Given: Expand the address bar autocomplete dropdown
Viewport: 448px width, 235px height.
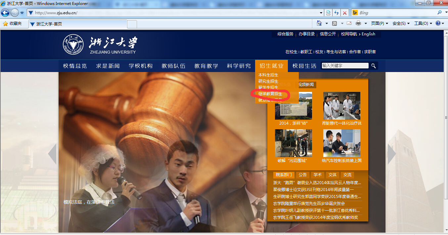Looking at the screenshot, I should point(321,13).
